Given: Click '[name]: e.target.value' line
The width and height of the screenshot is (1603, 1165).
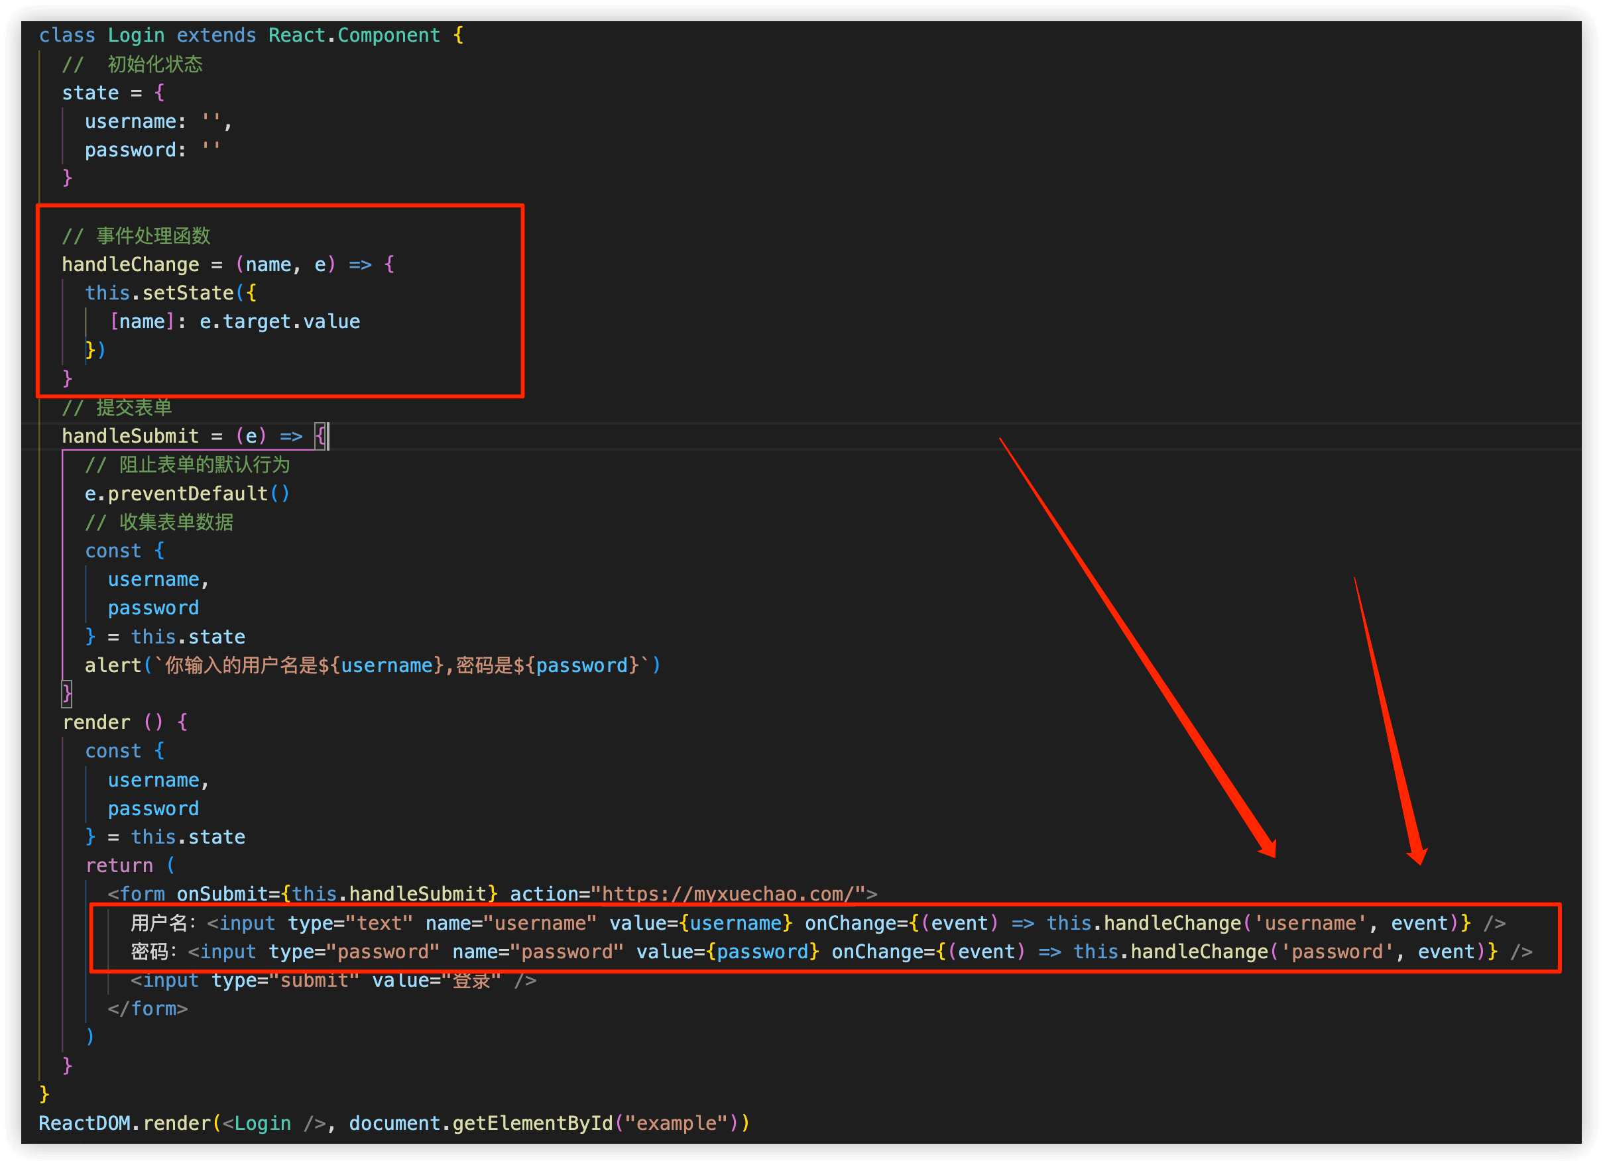Looking at the screenshot, I should 235,321.
